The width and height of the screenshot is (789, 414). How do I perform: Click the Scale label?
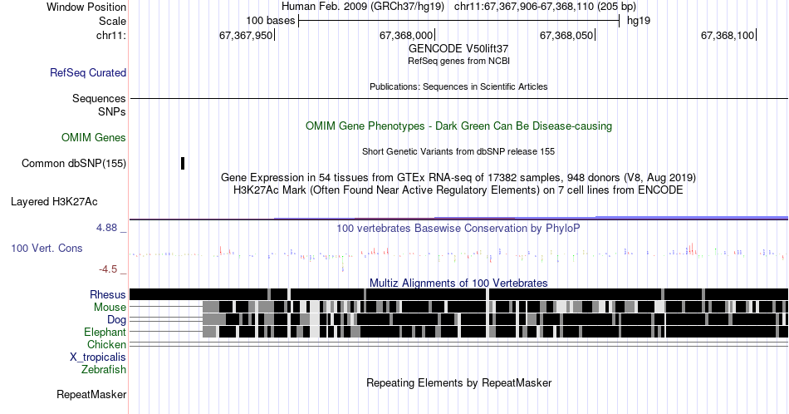coord(112,21)
